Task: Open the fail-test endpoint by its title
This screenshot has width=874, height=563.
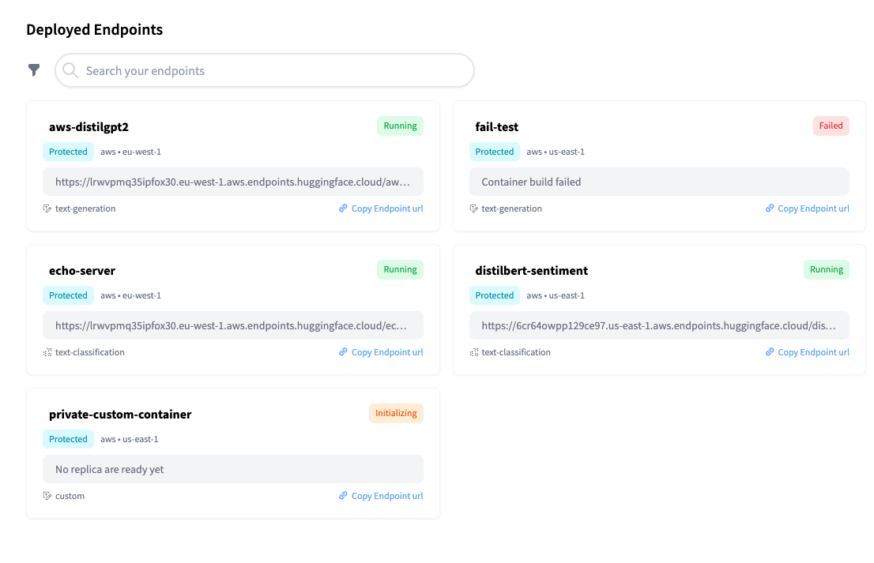Action: click(x=496, y=126)
